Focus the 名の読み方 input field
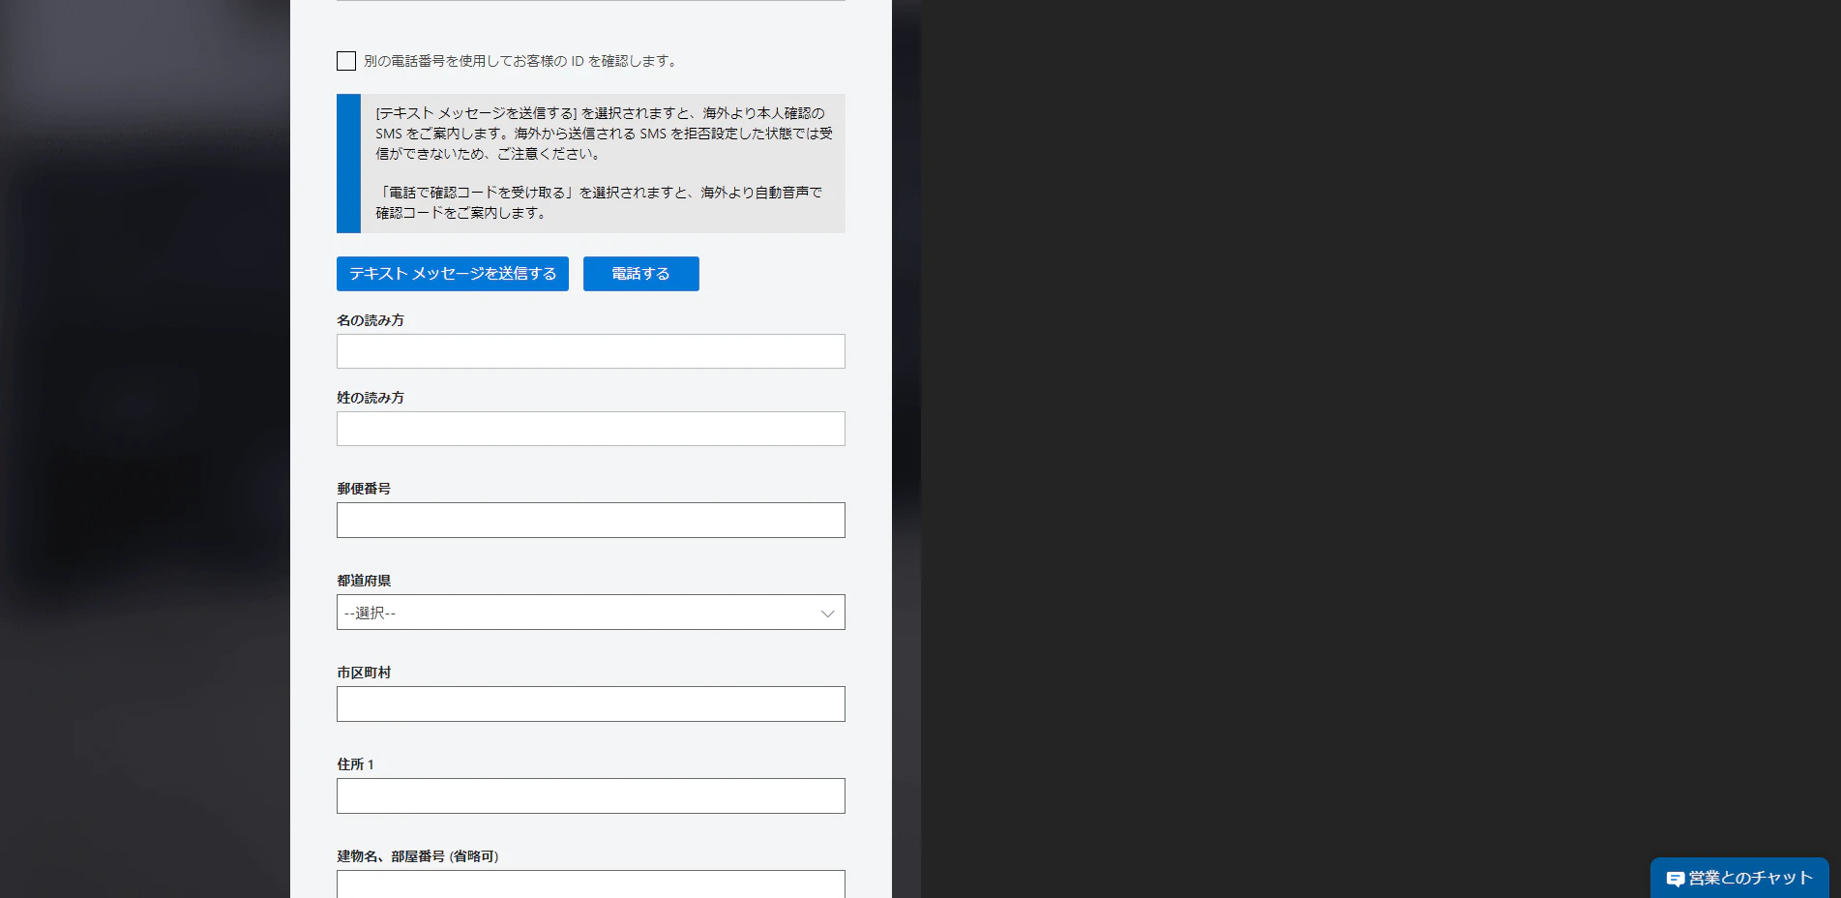This screenshot has height=898, width=1841. [591, 351]
